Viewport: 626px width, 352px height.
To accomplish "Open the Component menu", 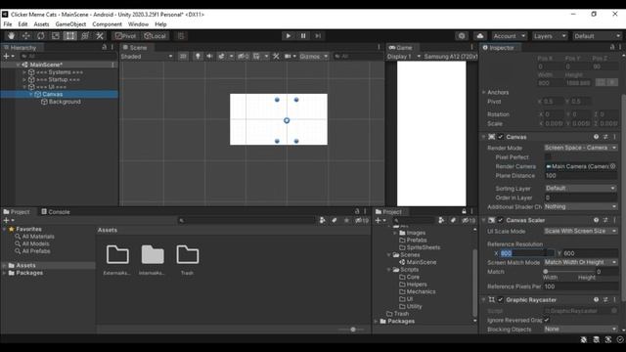I will 107,24.
